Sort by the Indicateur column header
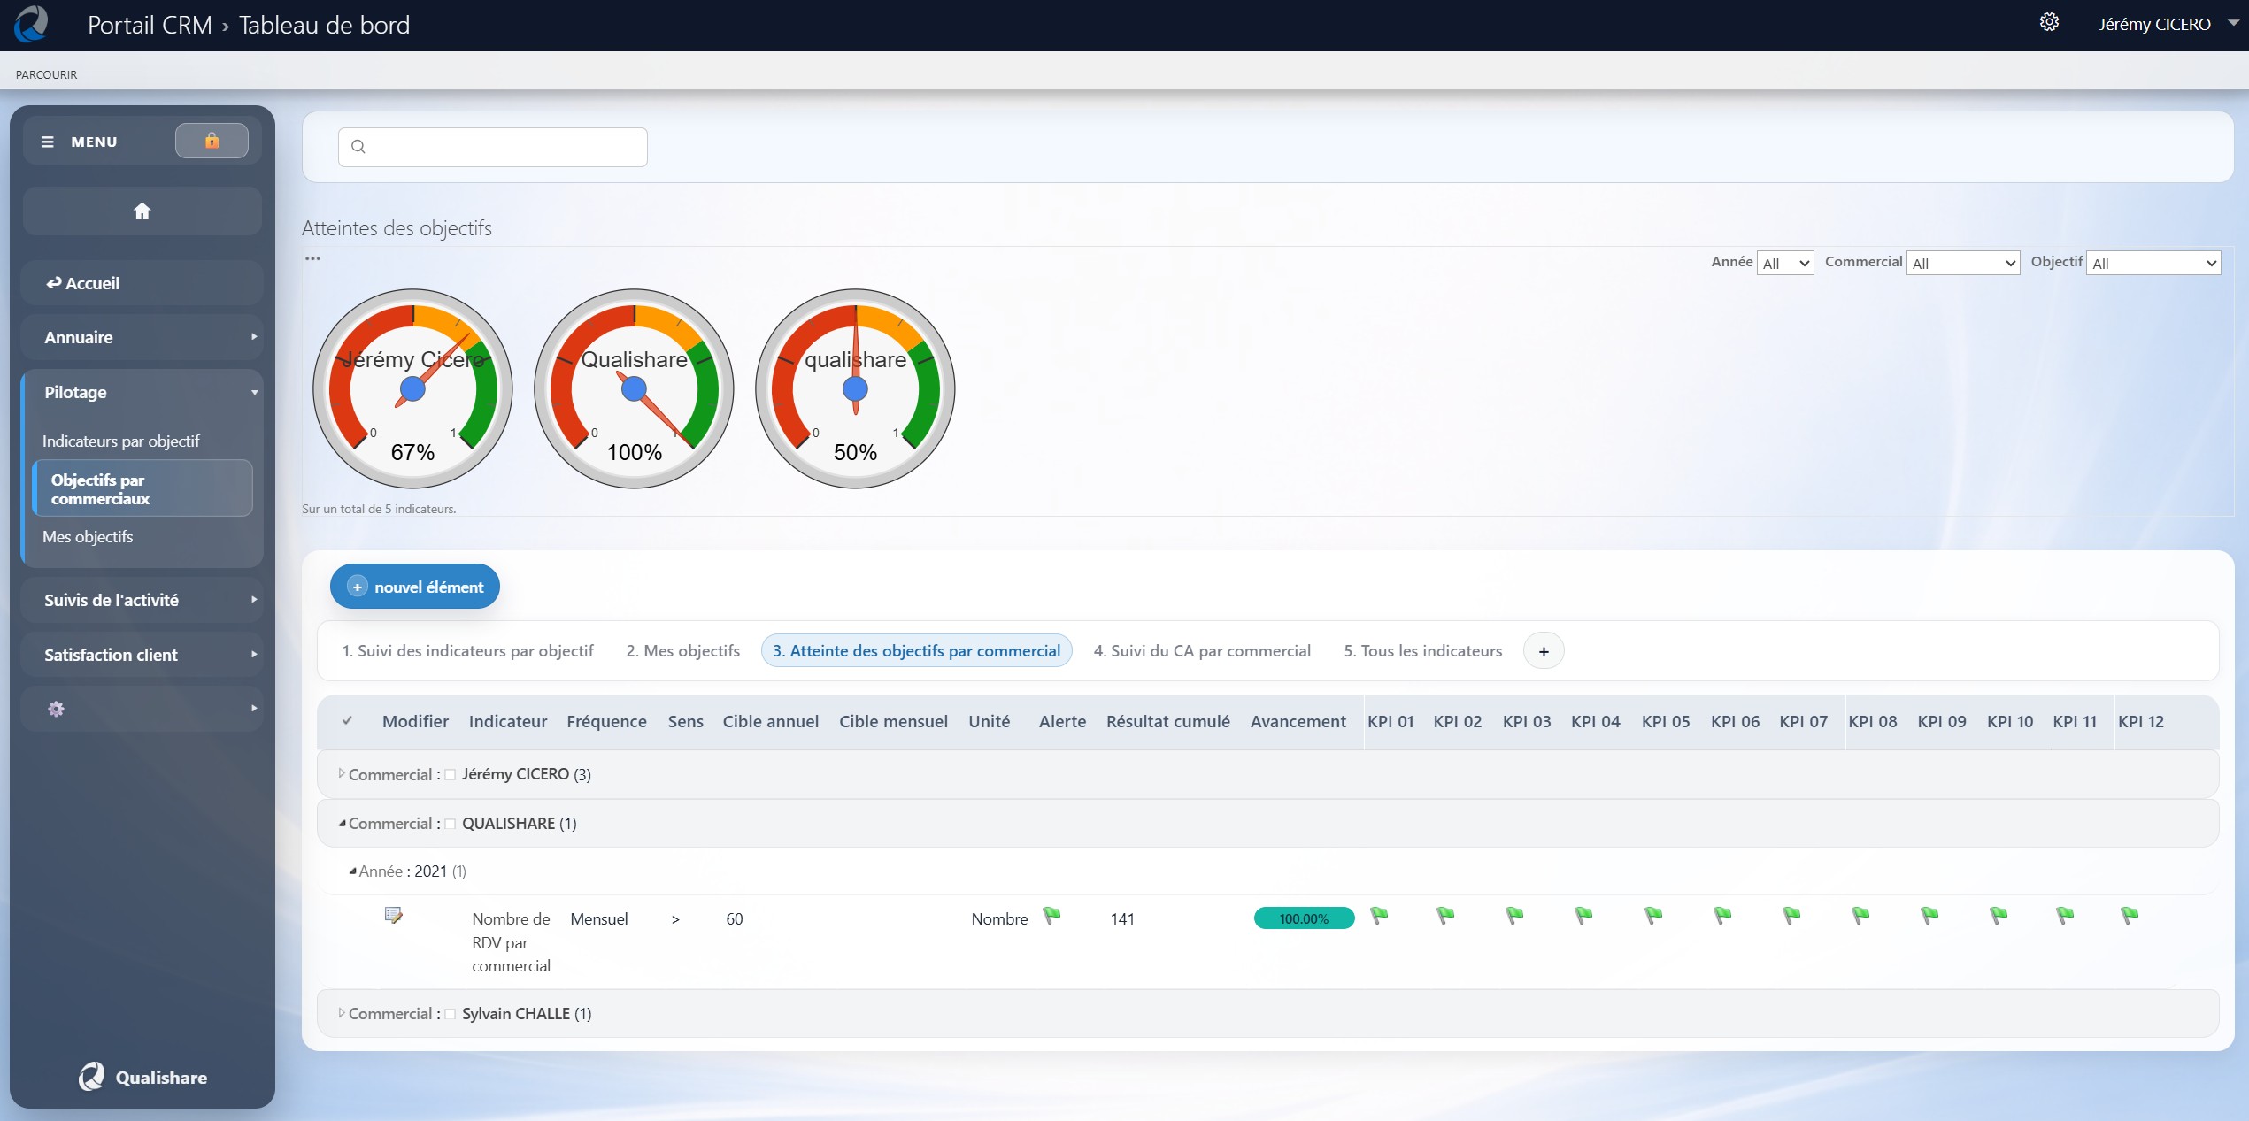The image size is (2249, 1121). 508,721
